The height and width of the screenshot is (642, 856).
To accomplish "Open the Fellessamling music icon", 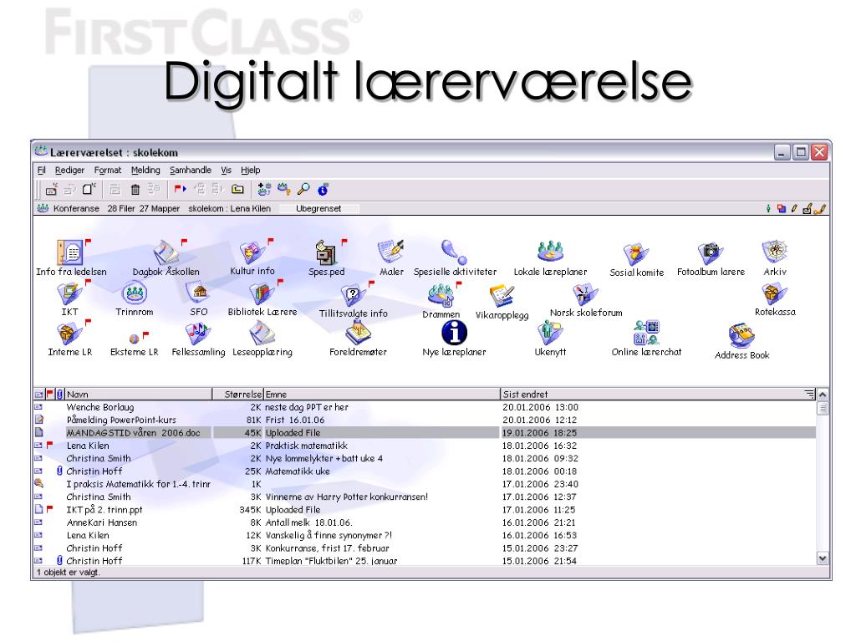I will (198, 334).
